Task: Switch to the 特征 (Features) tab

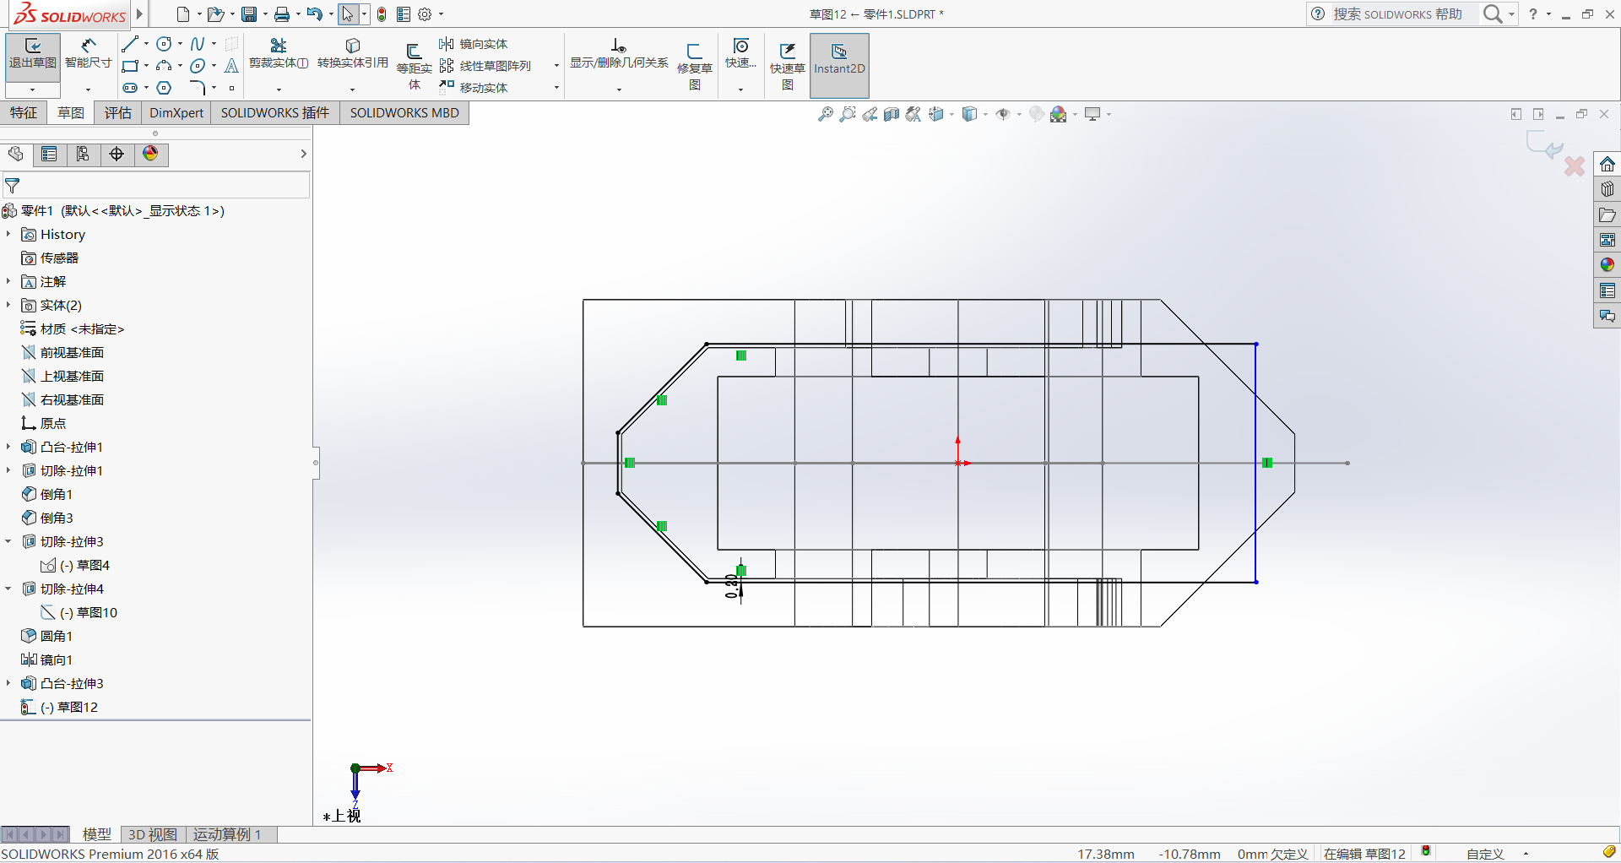Action: (24, 112)
